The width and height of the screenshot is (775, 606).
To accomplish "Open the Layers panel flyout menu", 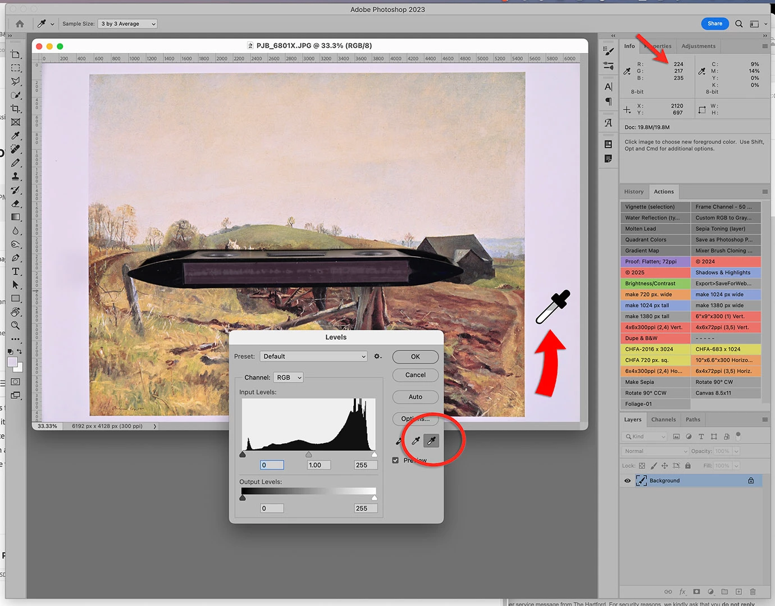I will 765,420.
